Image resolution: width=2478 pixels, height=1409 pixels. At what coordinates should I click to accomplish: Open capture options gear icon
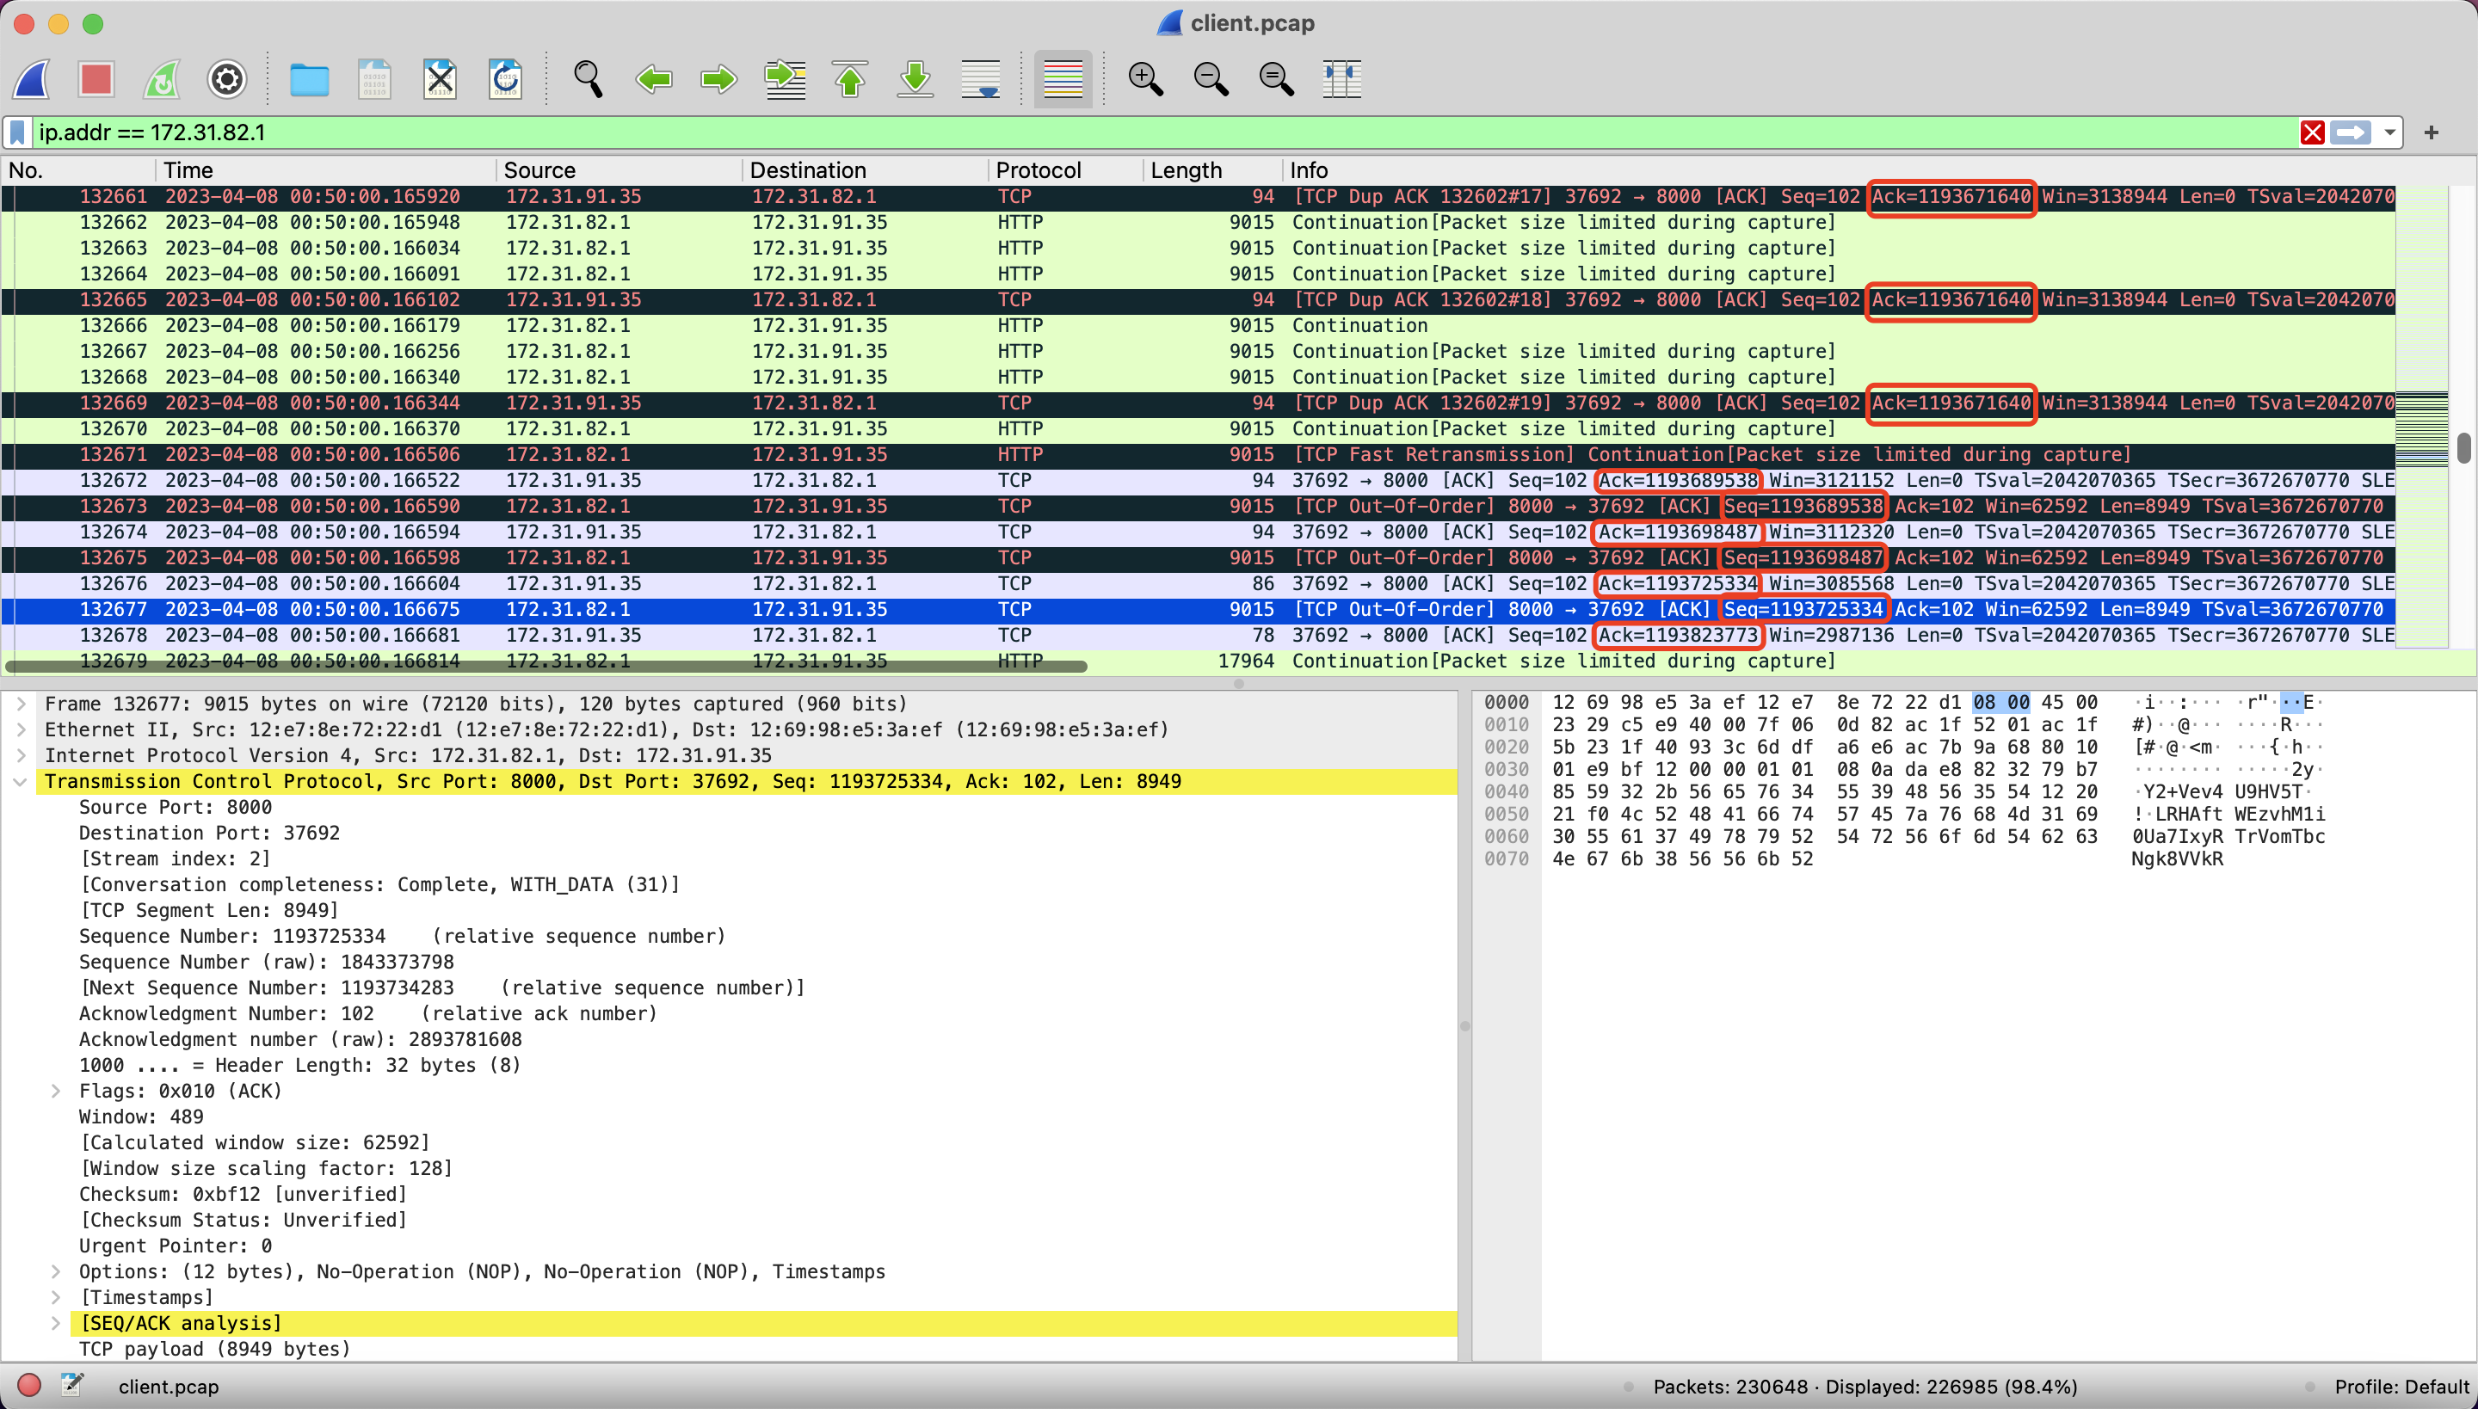(x=226, y=78)
